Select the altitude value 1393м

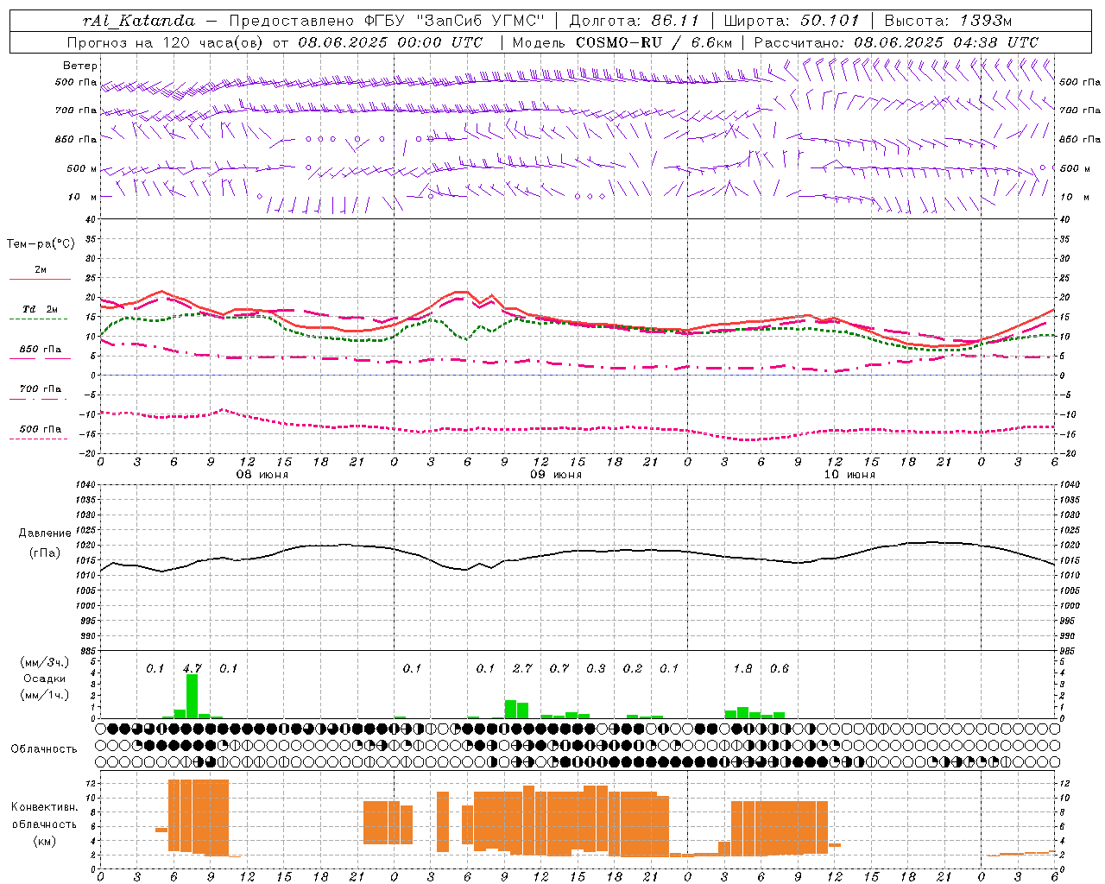coord(986,21)
